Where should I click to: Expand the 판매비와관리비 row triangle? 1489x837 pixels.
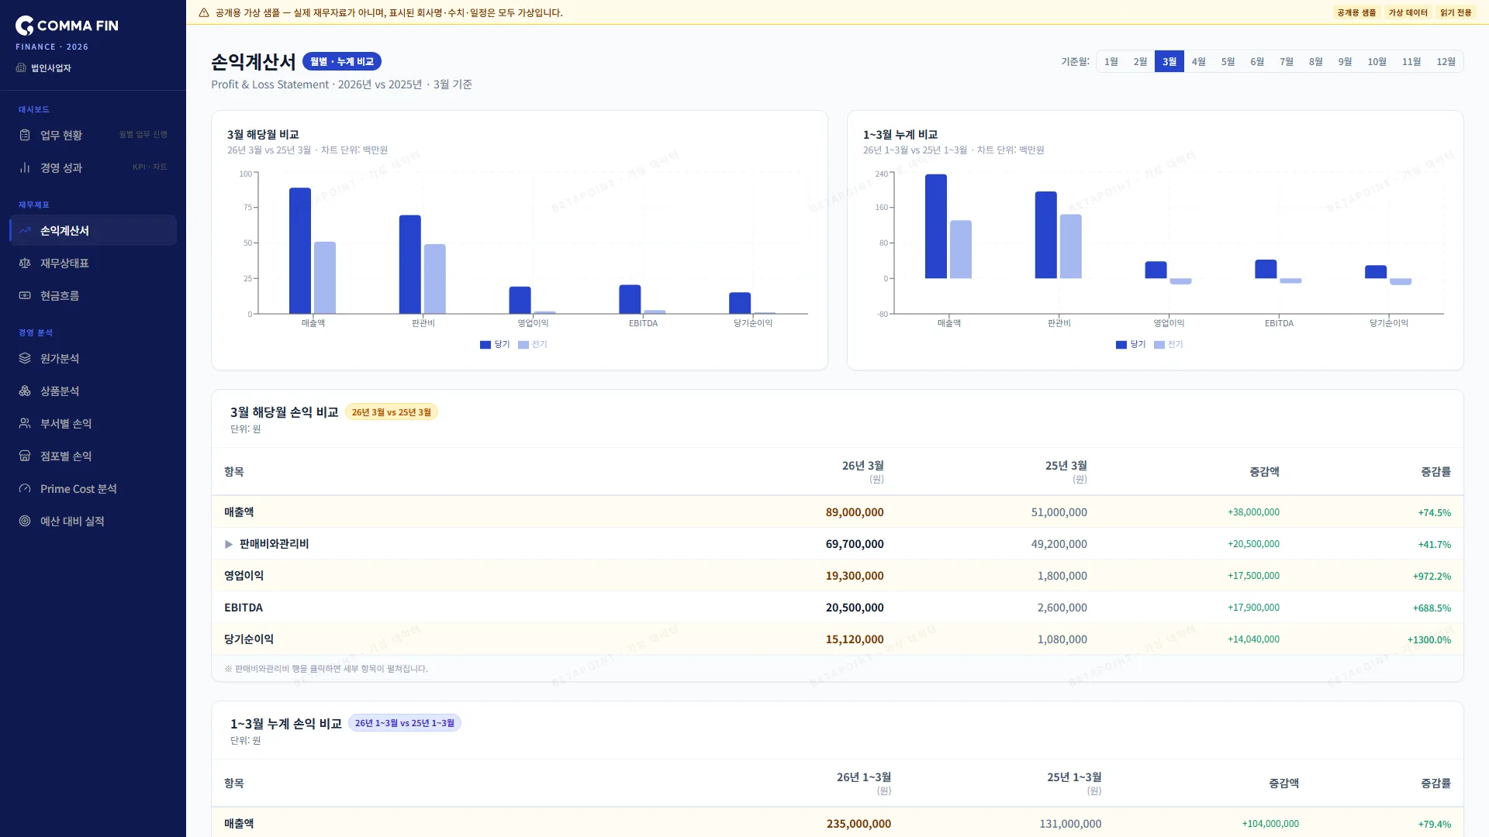pyautogui.click(x=229, y=544)
